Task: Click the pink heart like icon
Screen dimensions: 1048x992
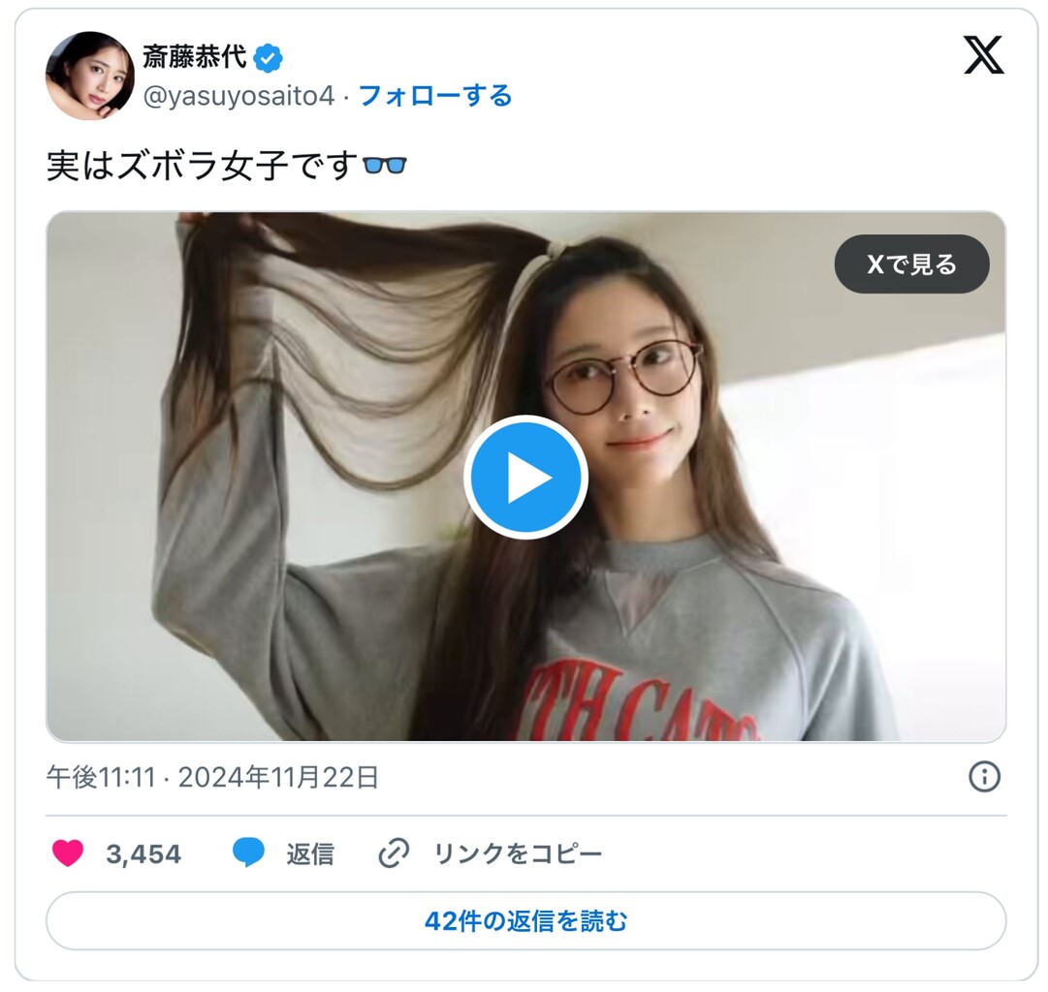Action: coord(68,853)
